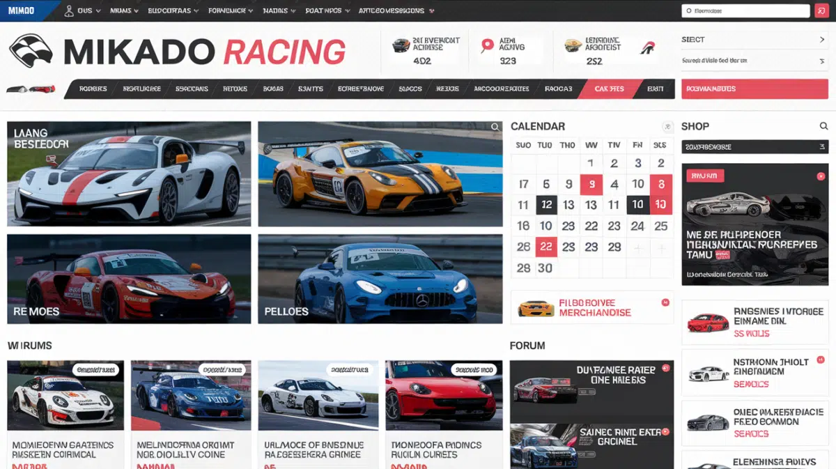The width and height of the screenshot is (836, 469).
Task: Open the dark dropdown bar under SHOP heading
Action: pos(754,147)
